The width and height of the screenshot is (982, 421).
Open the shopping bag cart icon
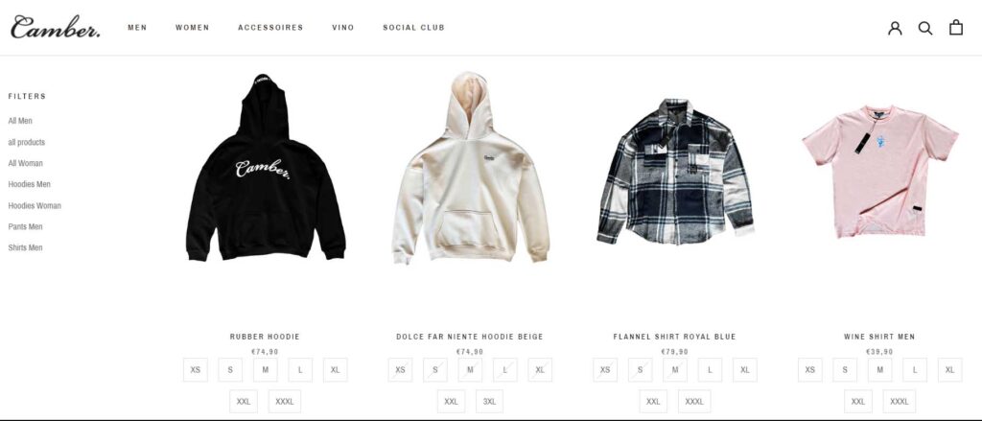pyautogui.click(x=956, y=27)
